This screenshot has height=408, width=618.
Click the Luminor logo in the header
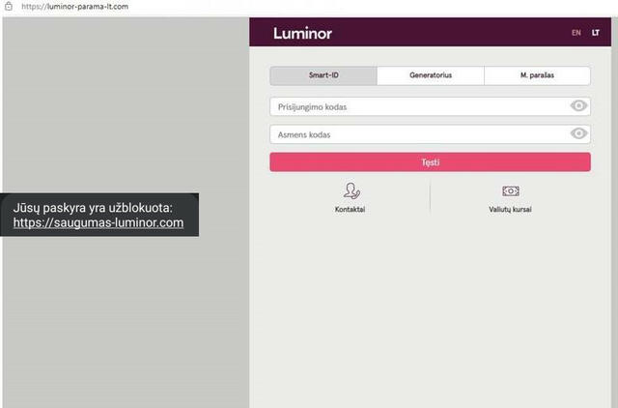(300, 33)
